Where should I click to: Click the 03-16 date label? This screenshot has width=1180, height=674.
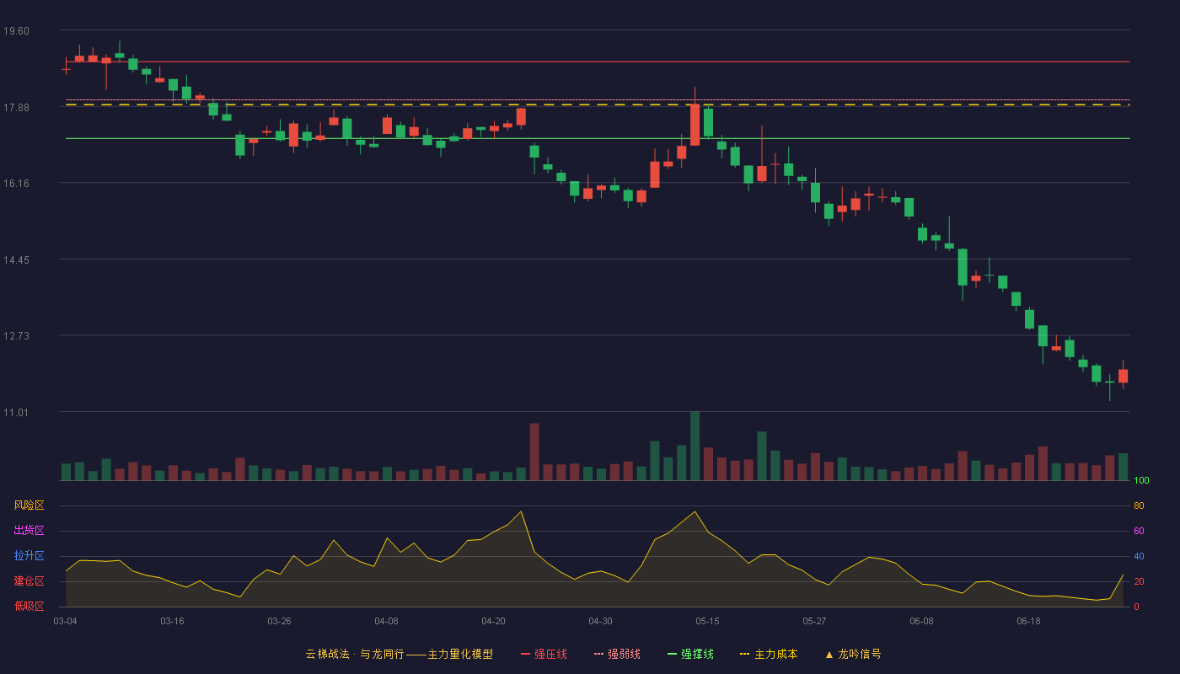point(172,621)
